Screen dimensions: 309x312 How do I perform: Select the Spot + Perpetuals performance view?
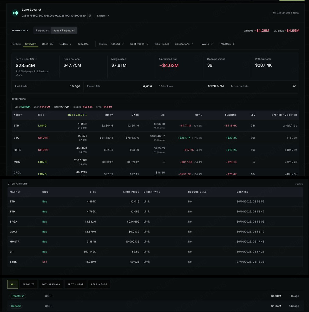coord(64,30)
